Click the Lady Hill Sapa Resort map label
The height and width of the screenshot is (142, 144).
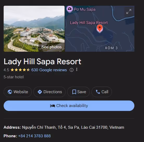[89, 23]
